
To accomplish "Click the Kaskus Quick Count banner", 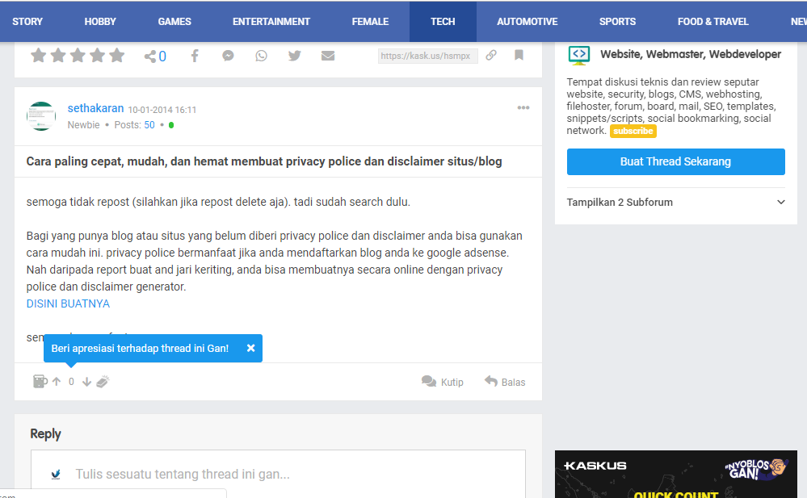I will tap(676, 475).
